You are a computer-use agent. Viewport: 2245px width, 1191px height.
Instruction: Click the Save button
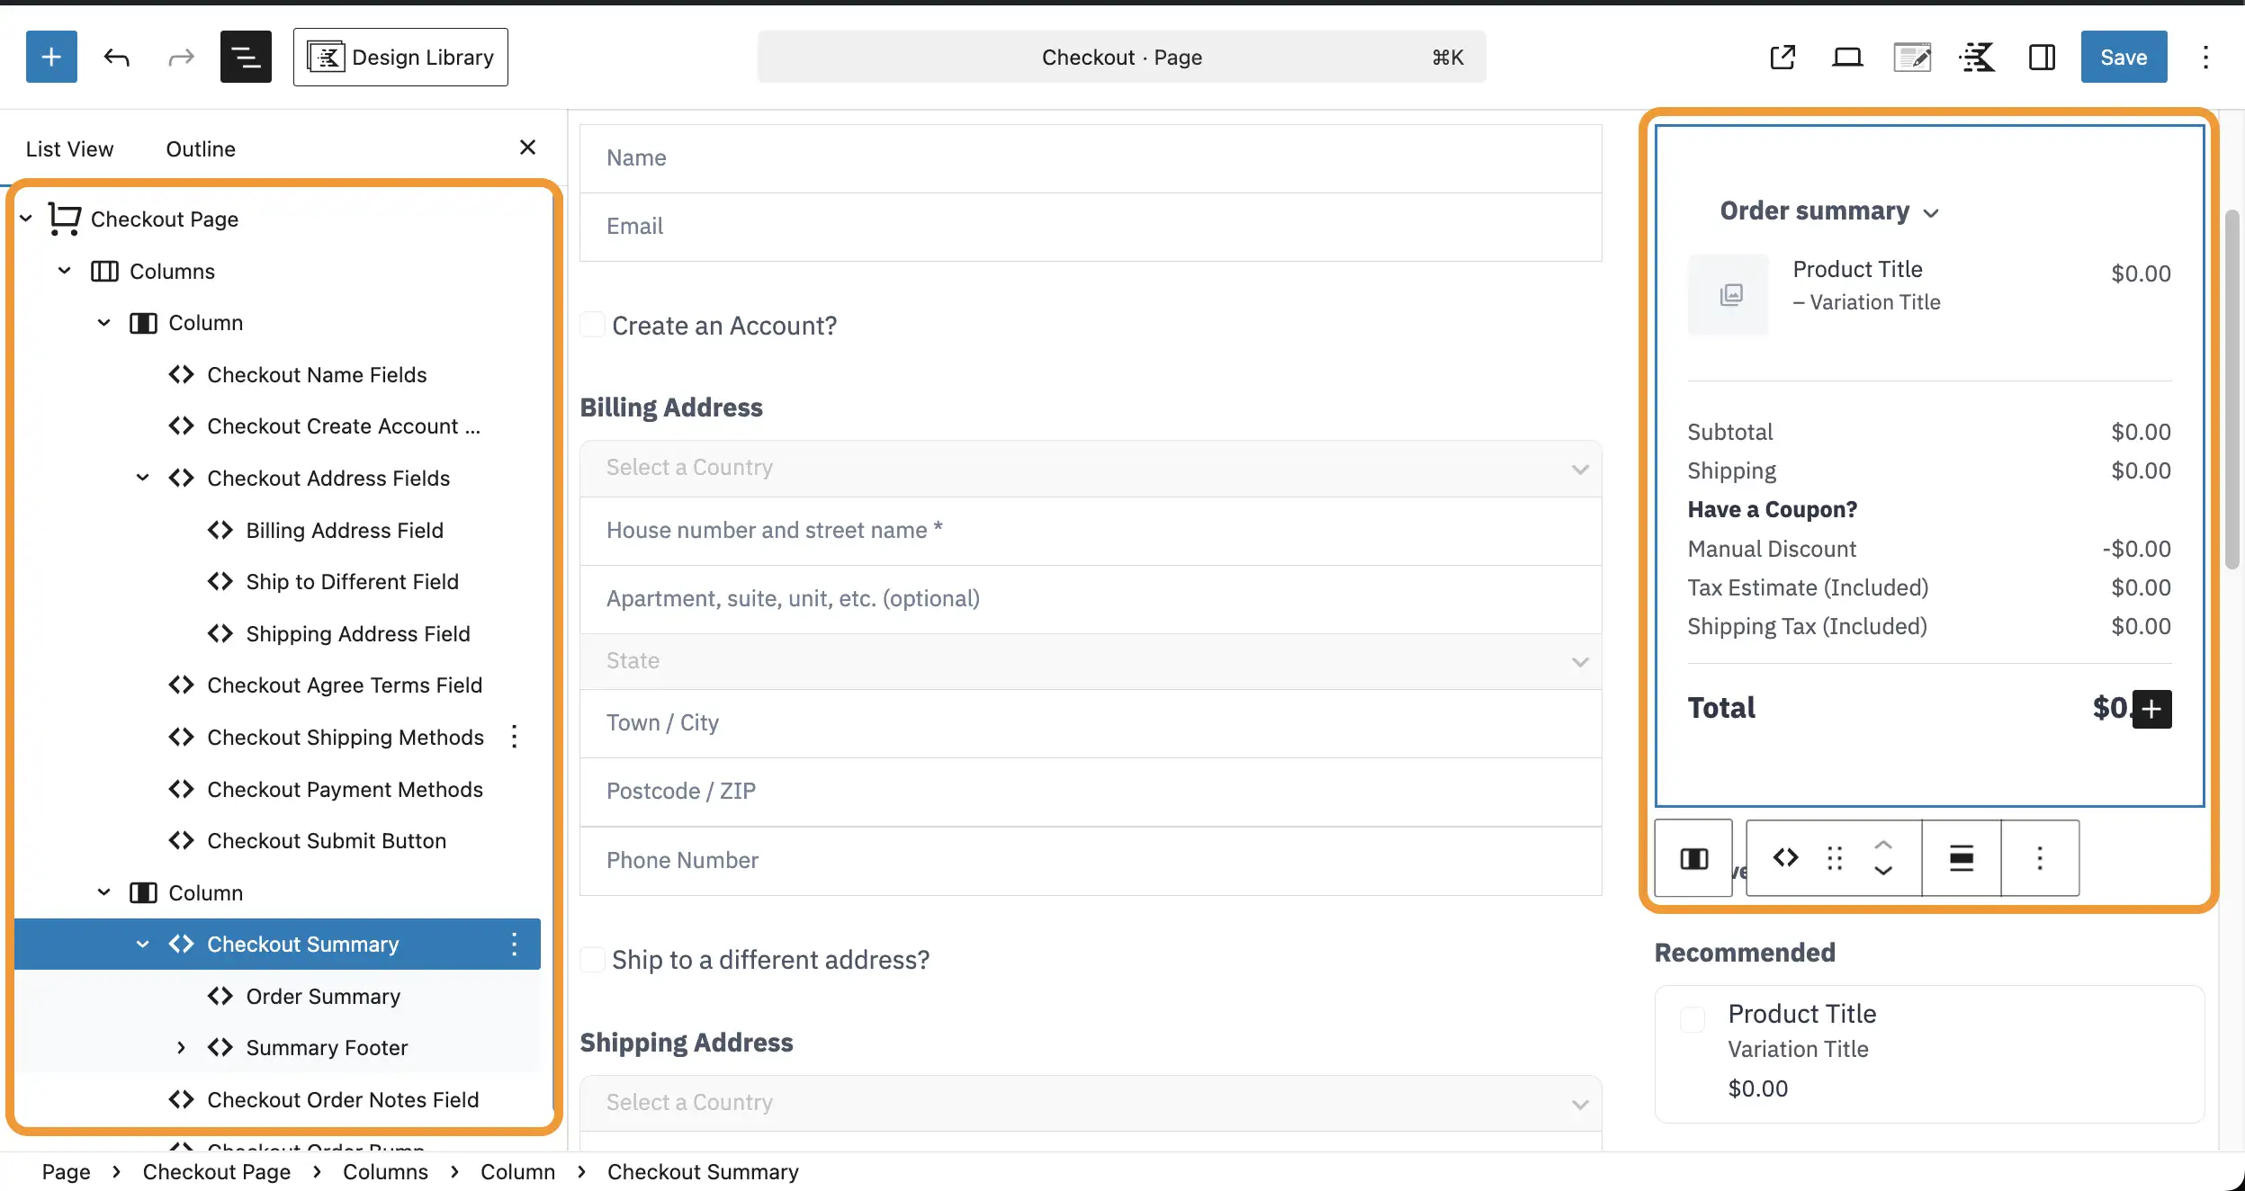click(2123, 57)
